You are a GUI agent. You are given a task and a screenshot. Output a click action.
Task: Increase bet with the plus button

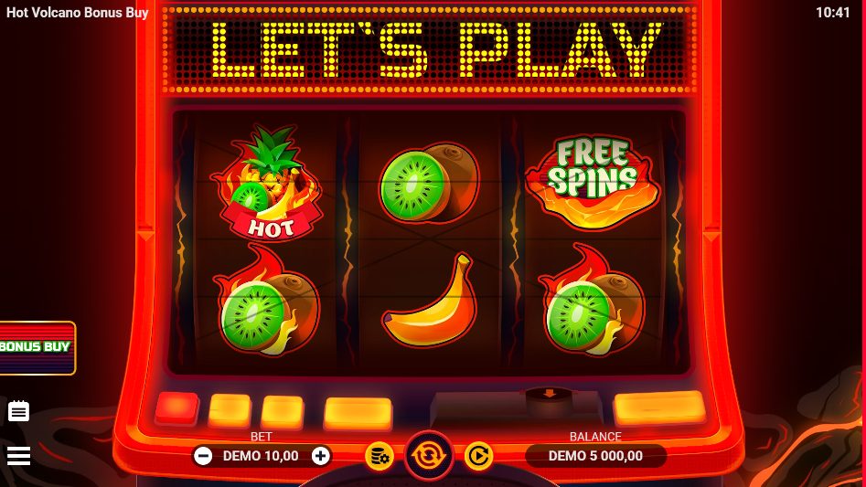pyautogui.click(x=320, y=456)
